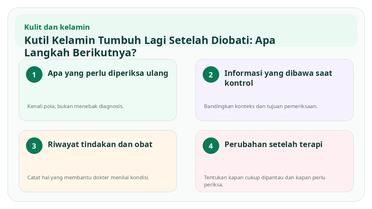Viewport: 372px width, 209px height.
Task: Click the number 2 circle badge
Action: 211,75
